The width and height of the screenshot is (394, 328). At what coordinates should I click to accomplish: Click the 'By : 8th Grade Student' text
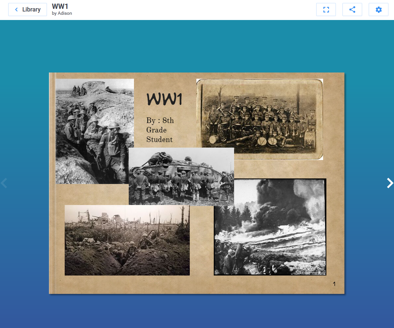(160, 130)
